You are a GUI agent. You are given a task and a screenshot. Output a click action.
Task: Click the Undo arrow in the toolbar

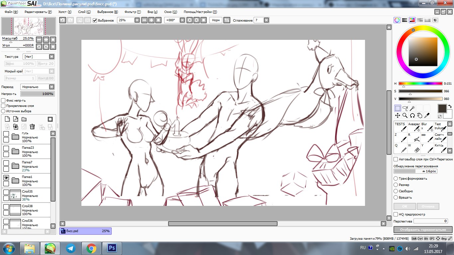(x=62, y=20)
